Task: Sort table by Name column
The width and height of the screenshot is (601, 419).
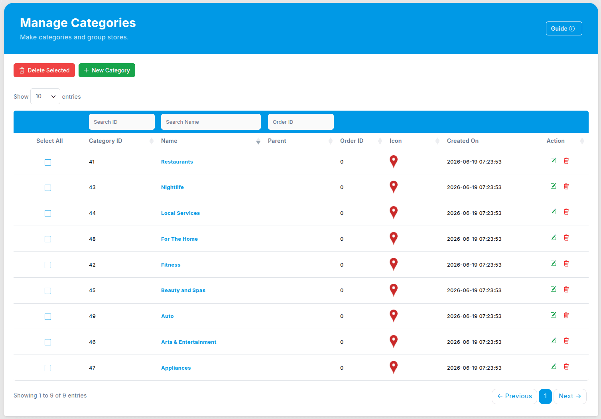Action: click(x=211, y=141)
